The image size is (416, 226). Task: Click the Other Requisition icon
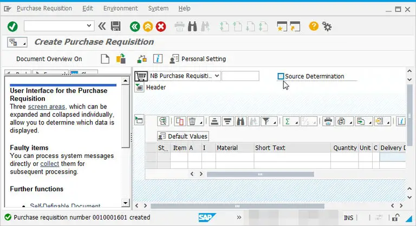coord(121,59)
